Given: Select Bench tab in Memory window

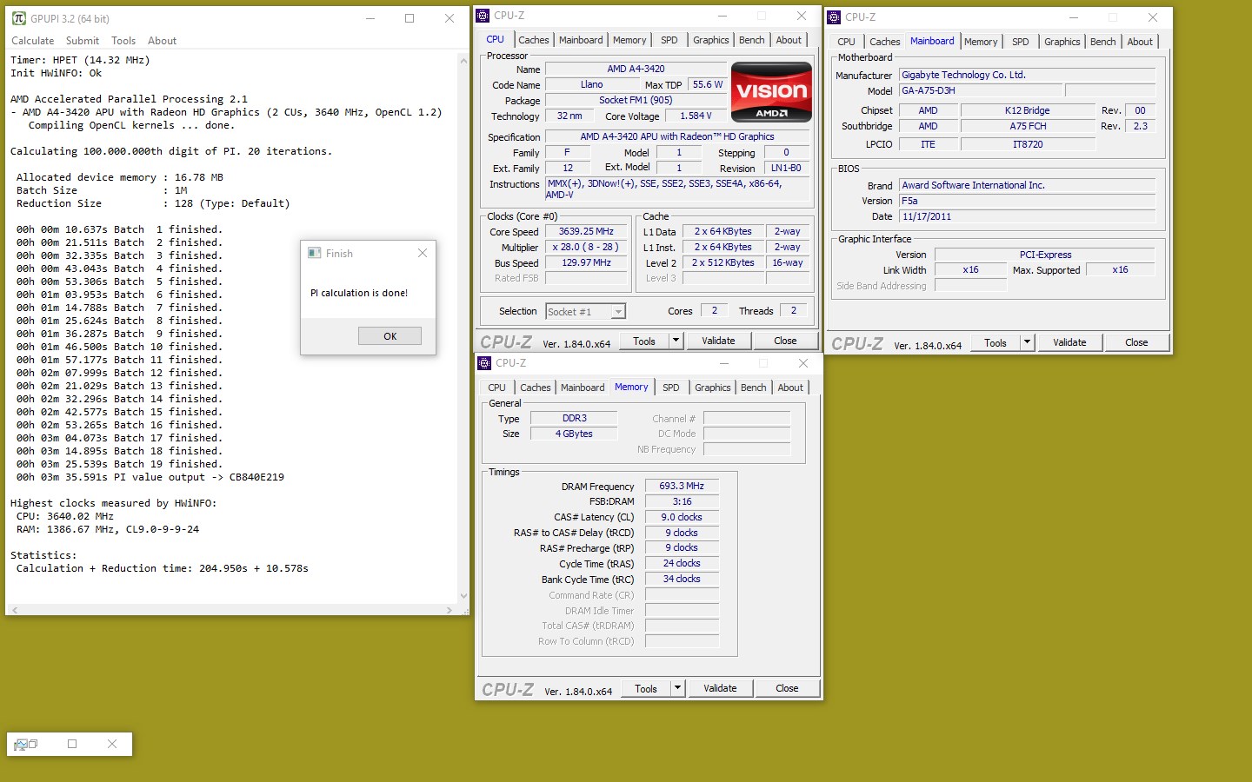Looking at the screenshot, I should [754, 388].
